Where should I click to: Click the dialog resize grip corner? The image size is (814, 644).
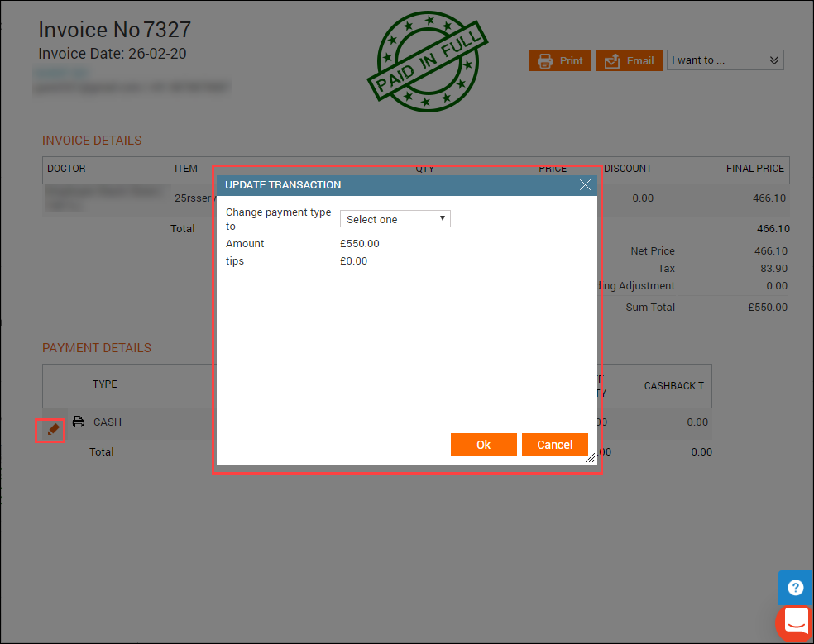(x=591, y=458)
